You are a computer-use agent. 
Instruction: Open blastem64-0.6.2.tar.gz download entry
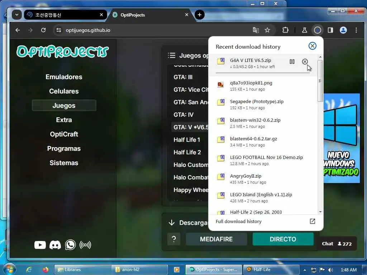click(x=263, y=142)
